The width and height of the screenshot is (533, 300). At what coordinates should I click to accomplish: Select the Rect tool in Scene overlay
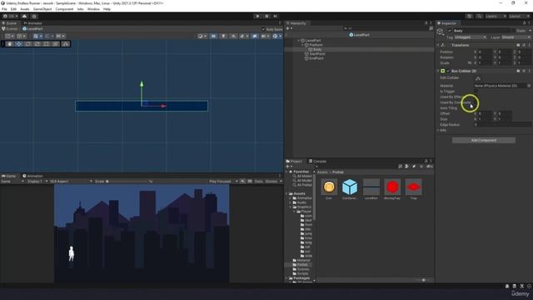pos(47,44)
